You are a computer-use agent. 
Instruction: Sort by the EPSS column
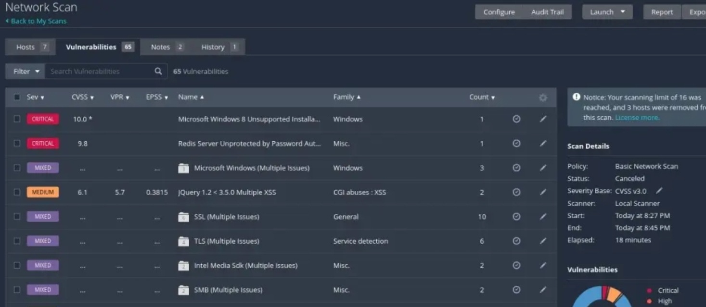157,97
